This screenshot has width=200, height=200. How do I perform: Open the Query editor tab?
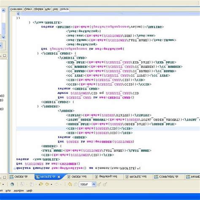coord(28,9)
